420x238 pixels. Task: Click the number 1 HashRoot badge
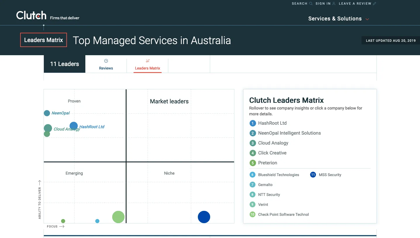pos(253,123)
